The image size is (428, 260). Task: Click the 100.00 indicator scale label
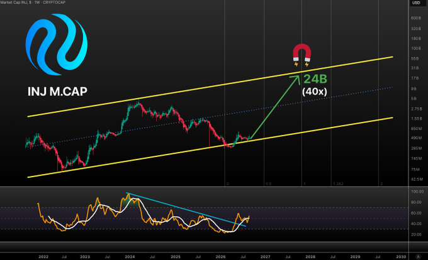[417, 192]
